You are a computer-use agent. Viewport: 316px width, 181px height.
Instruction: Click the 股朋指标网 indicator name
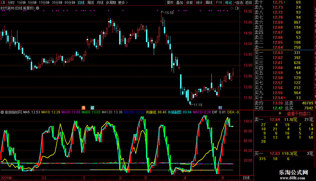coord(13,112)
